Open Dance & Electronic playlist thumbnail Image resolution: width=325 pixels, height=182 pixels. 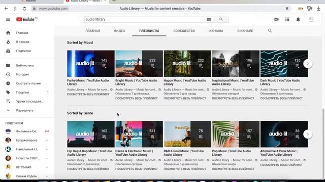[x=139, y=134]
